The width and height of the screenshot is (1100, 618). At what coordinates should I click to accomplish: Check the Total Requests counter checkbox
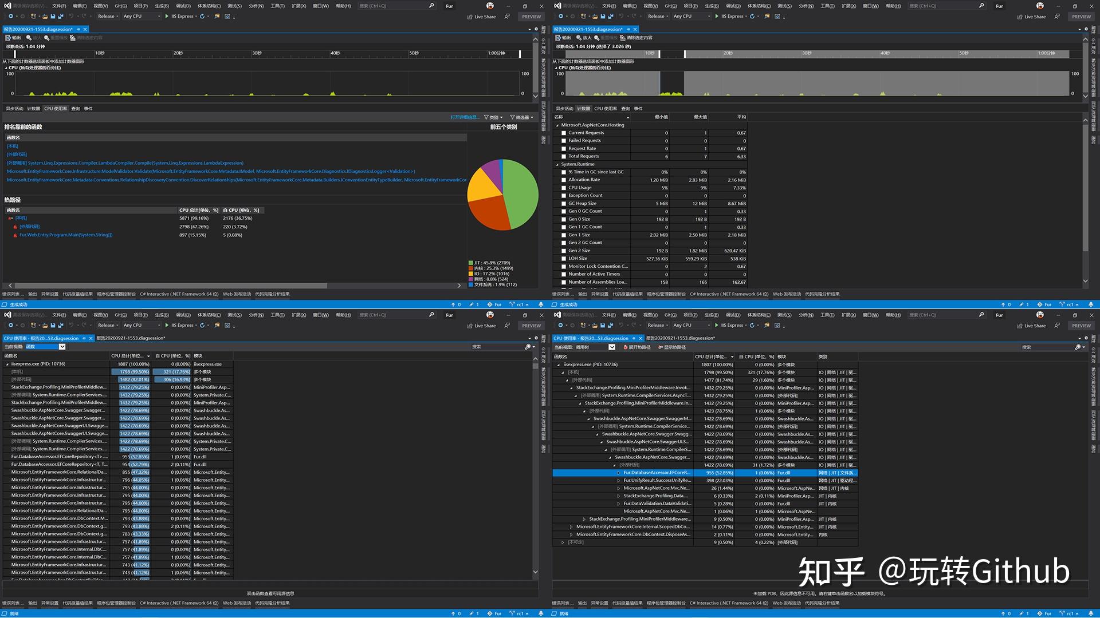563,156
